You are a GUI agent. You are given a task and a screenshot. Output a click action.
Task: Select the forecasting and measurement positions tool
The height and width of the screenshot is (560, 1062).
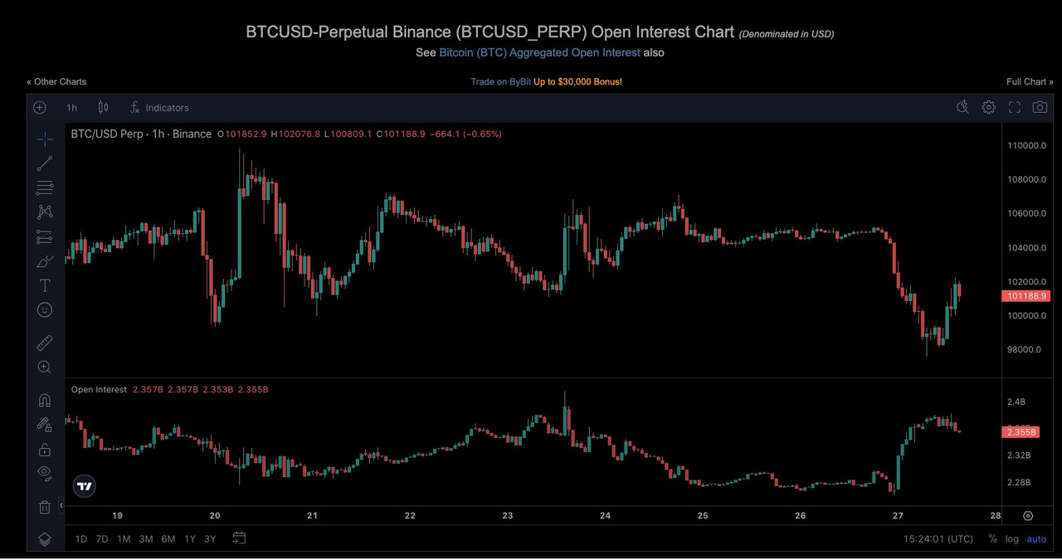tap(45, 237)
